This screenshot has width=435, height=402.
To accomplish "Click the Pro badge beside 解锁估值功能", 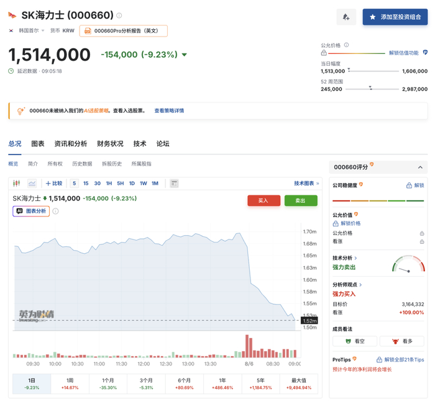I will click(x=425, y=52).
